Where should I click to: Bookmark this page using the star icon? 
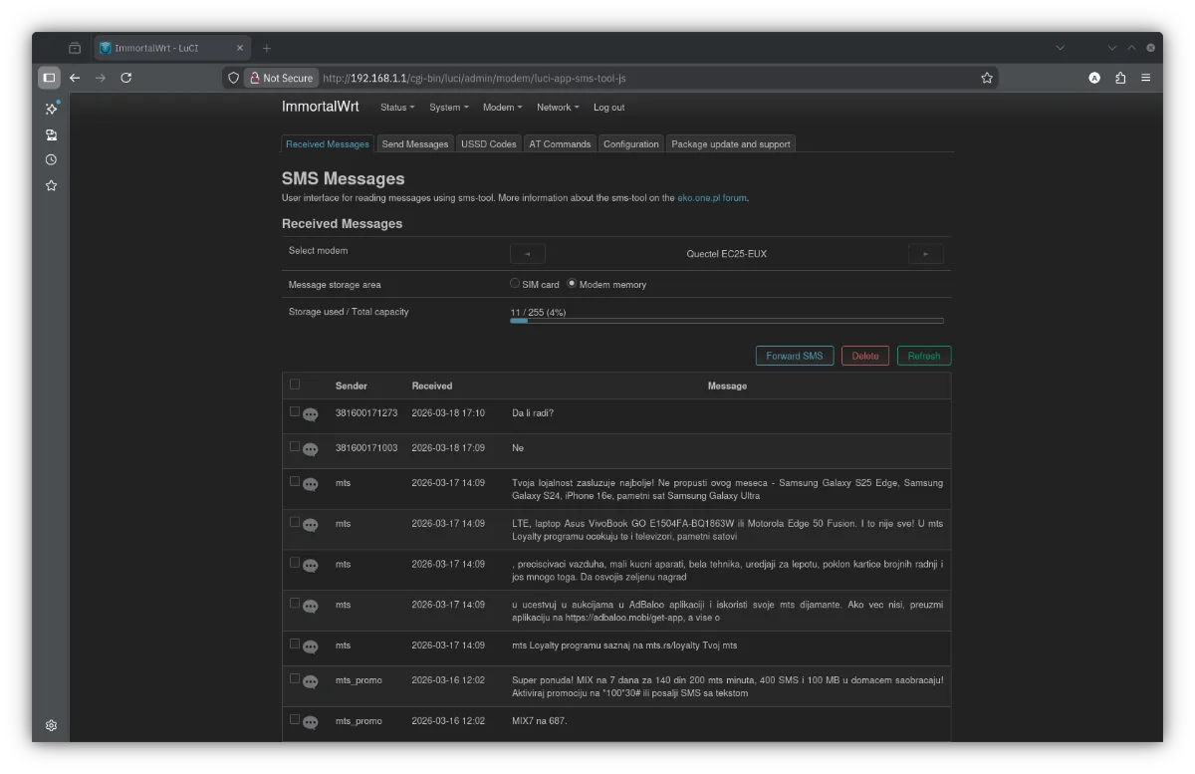(987, 78)
